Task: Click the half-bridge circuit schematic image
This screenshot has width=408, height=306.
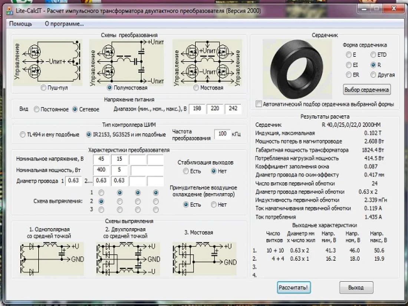Action: (127, 61)
